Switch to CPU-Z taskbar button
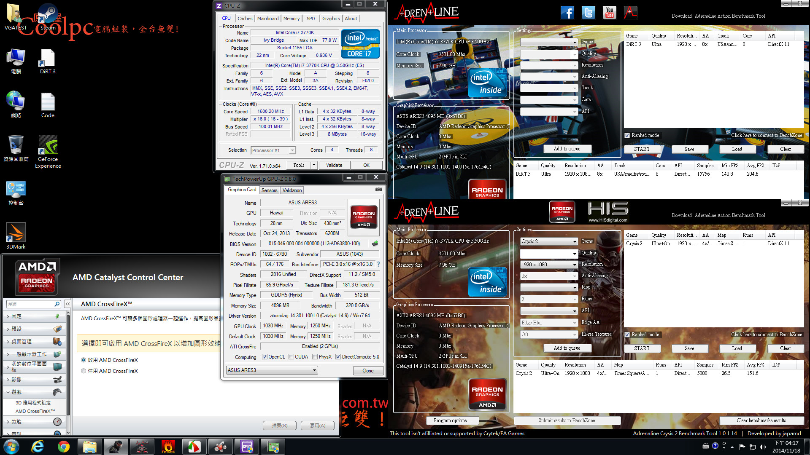Viewport: 810px width, 455px height. point(246,447)
